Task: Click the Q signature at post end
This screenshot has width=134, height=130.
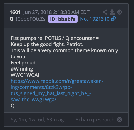Action: (13, 106)
